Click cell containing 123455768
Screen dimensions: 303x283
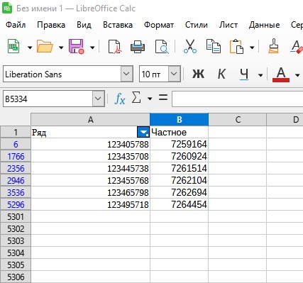coord(90,180)
